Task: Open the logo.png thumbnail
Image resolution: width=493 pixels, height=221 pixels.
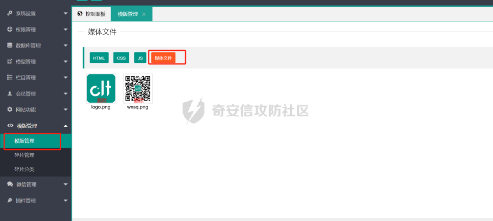Action: point(101,88)
